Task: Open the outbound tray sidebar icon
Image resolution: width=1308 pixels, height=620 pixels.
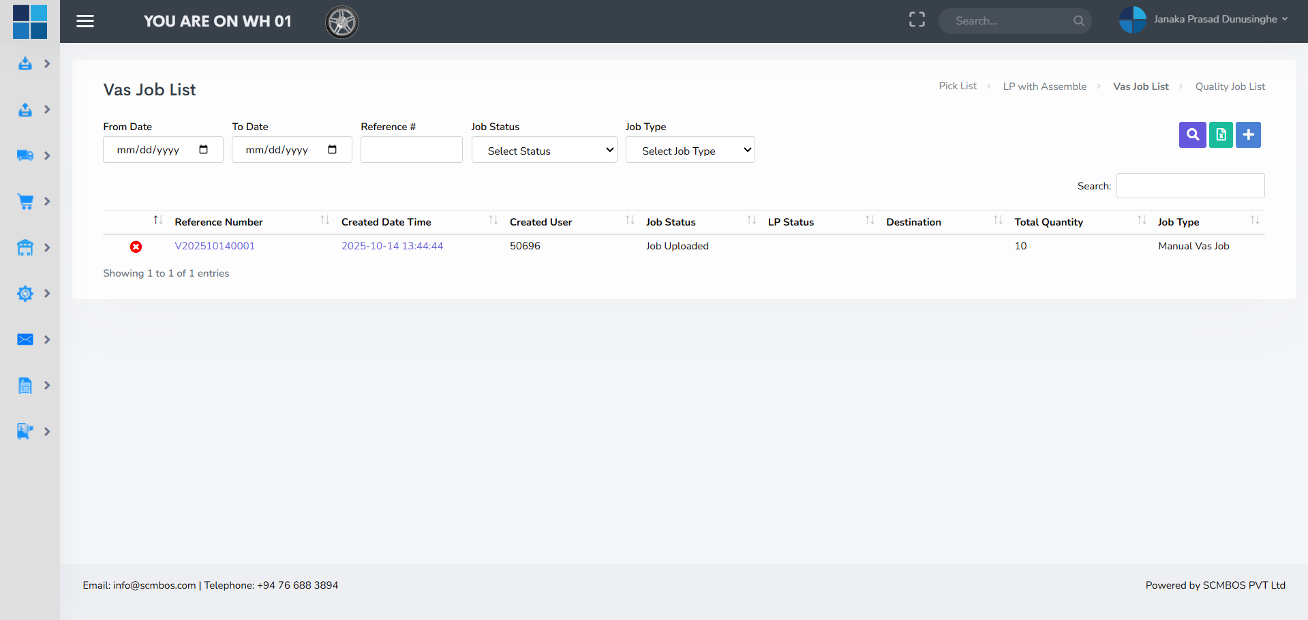Action: tap(25, 109)
